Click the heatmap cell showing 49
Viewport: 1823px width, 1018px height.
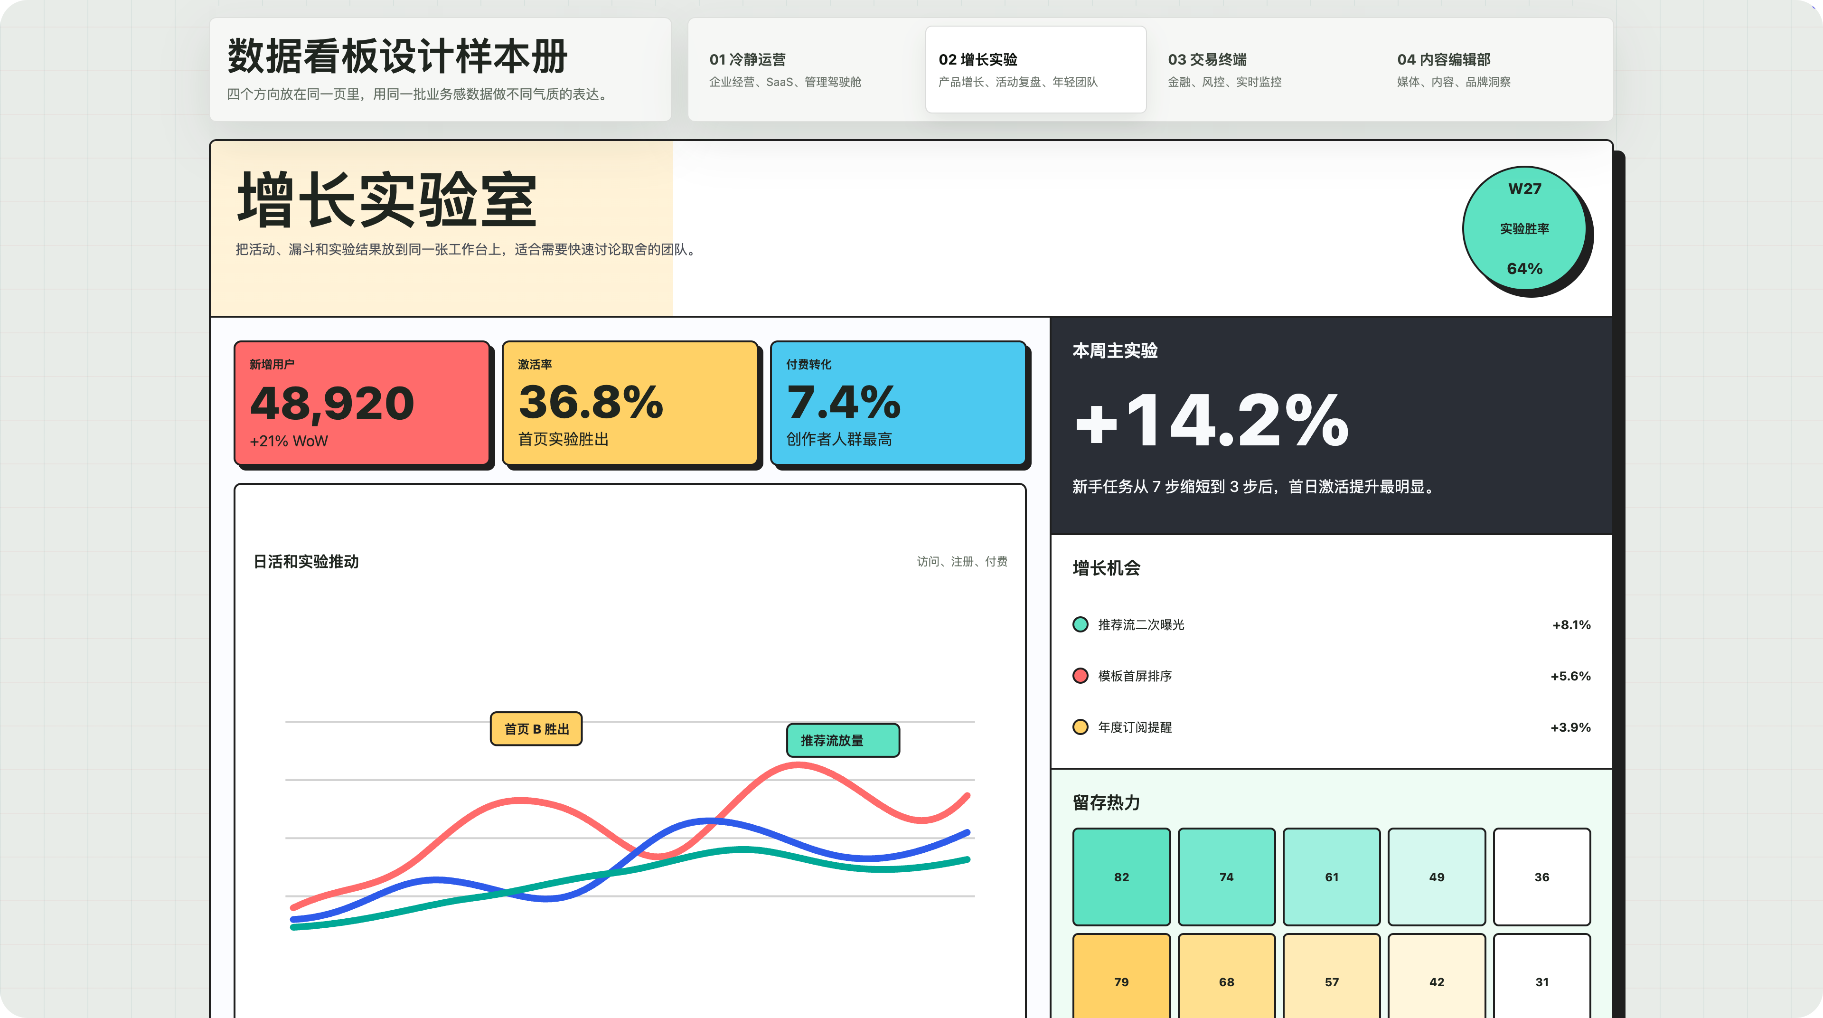point(1437,877)
